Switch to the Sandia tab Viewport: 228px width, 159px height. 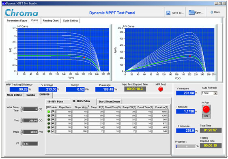coord(30,95)
